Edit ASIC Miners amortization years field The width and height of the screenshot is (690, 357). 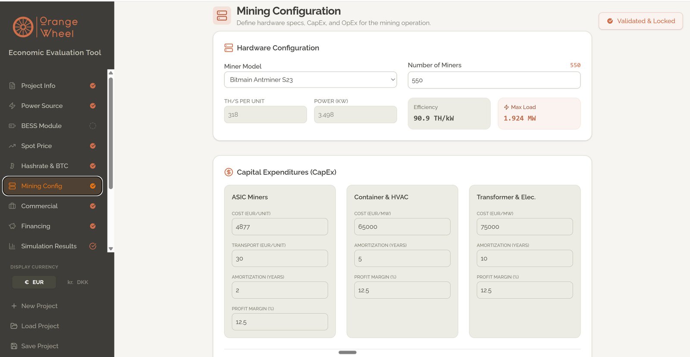click(280, 290)
